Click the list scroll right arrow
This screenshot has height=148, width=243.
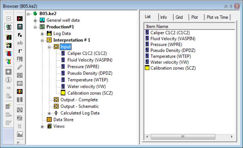pos(232,137)
